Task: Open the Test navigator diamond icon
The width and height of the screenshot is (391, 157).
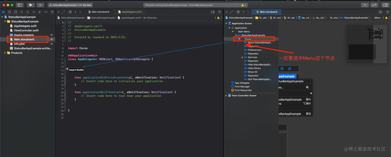Action: (34, 12)
